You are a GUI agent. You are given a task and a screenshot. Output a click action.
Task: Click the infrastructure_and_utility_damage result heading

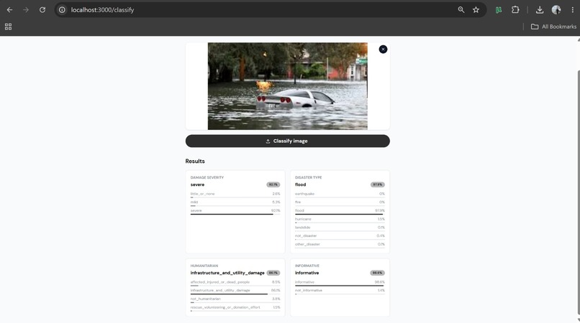[x=227, y=273]
